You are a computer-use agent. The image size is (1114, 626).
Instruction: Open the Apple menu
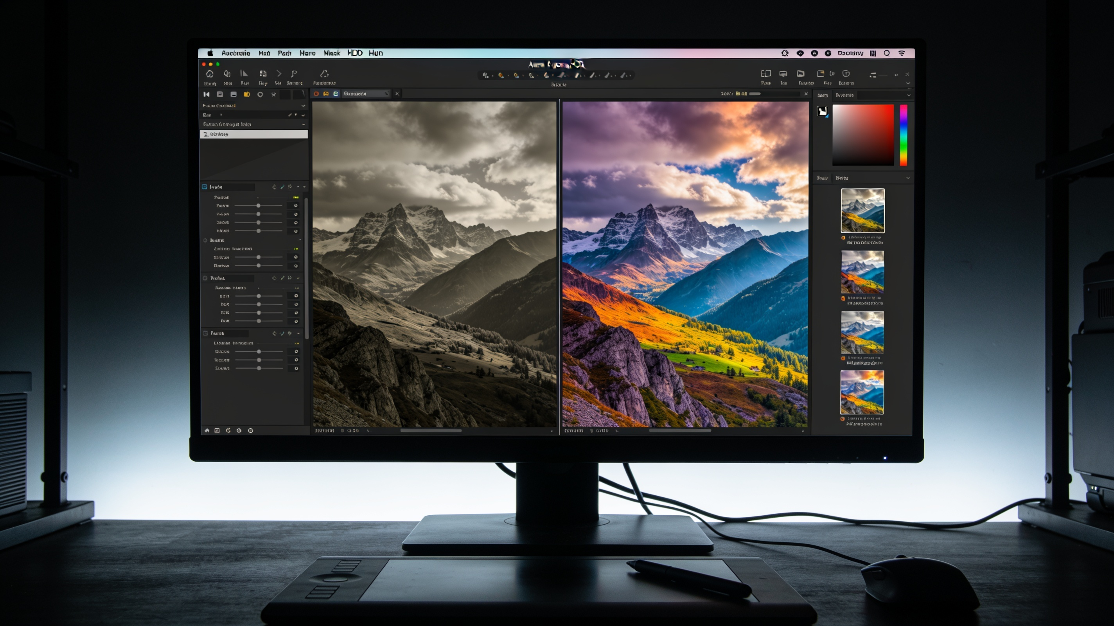(x=210, y=53)
